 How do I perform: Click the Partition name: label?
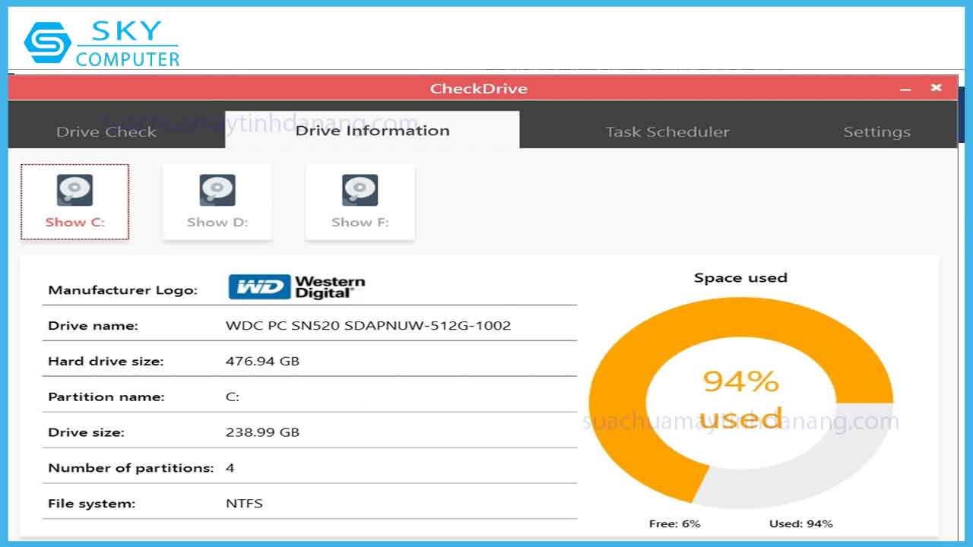click(x=106, y=397)
